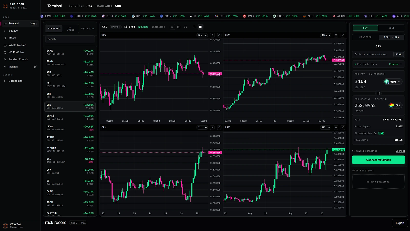The image size is (410, 231).
Task: Open menu icon on 15m chart
Action: click(336, 35)
